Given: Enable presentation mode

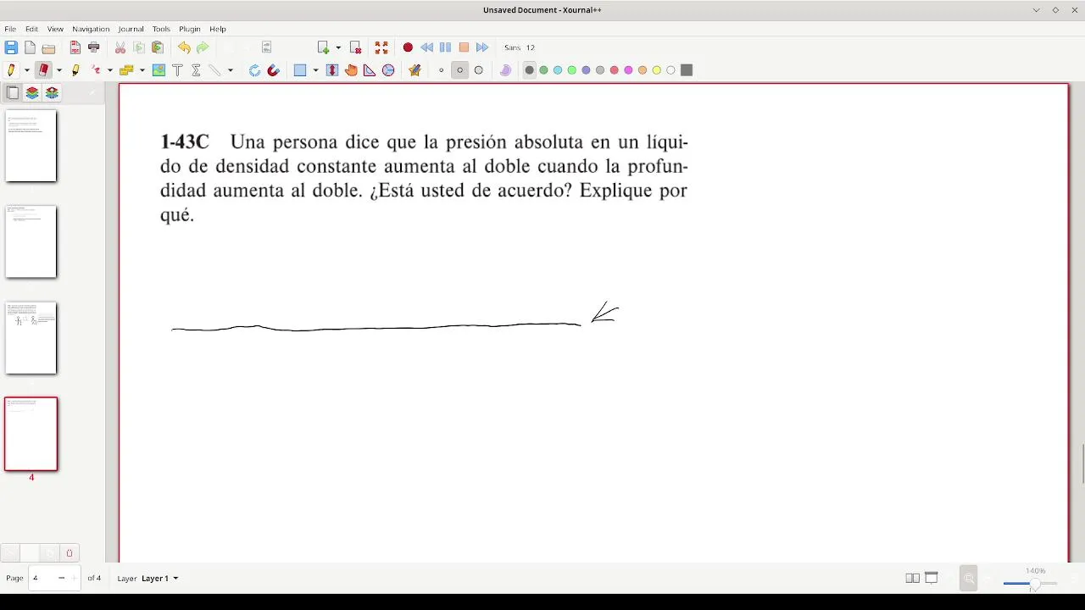Looking at the screenshot, I should tap(931, 578).
